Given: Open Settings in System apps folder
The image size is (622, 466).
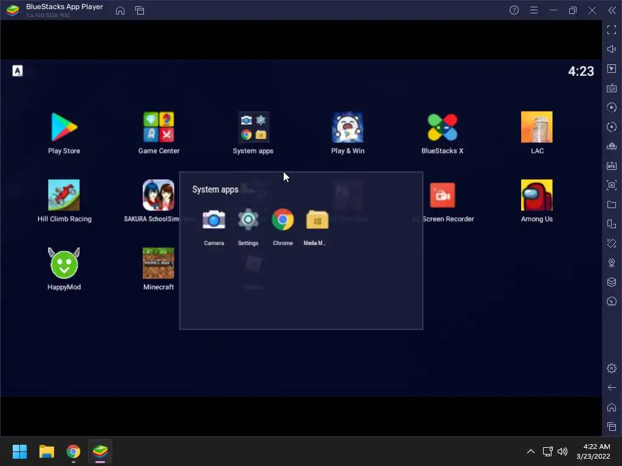Looking at the screenshot, I should [x=248, y=220].
